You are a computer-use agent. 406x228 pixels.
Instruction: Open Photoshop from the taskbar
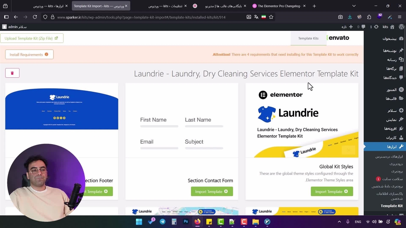point(186,222)
